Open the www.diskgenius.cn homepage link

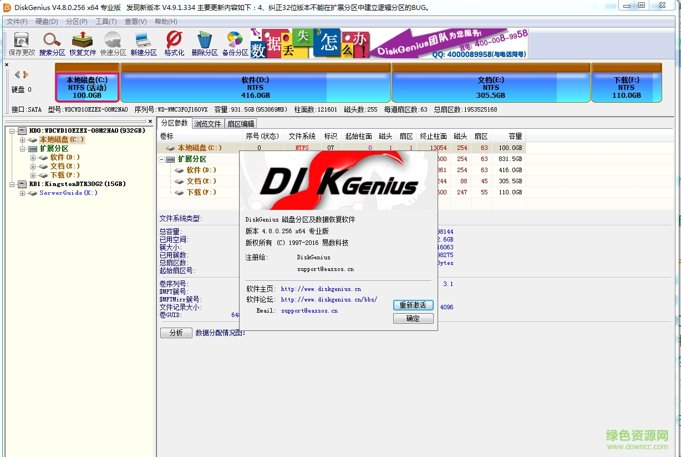pyautogui.click(x=321, y=289)
